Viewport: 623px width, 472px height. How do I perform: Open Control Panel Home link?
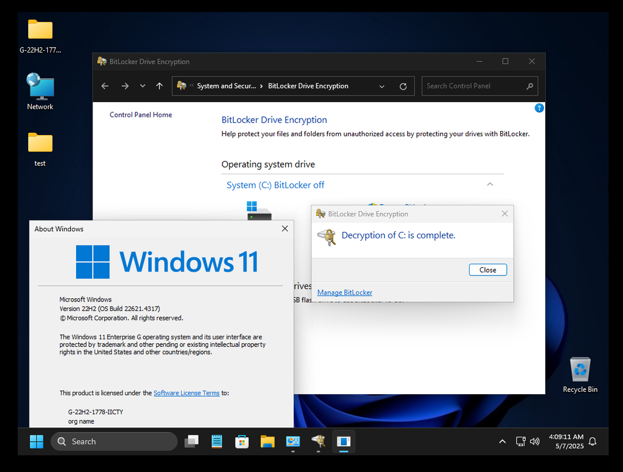[x=140, y=115]
